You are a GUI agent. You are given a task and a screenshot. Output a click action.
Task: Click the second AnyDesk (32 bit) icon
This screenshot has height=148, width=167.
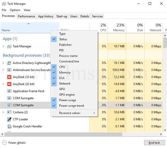(x=9, y=84)
